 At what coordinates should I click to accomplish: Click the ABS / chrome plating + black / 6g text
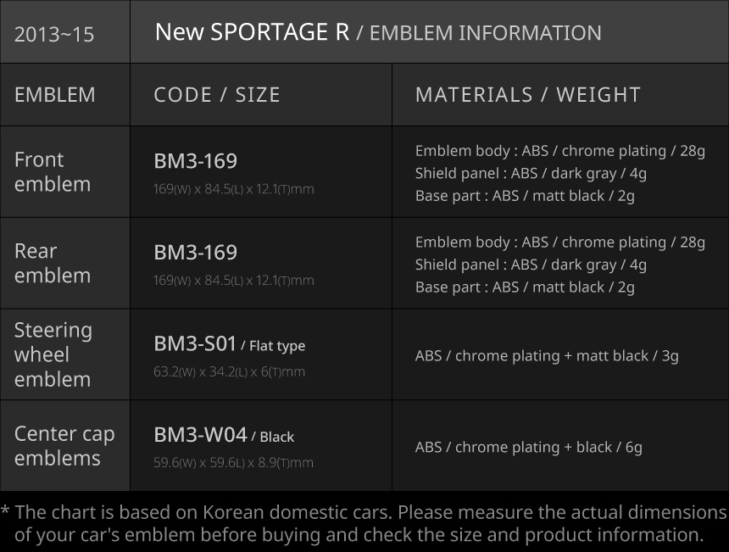tap(528, 447)
